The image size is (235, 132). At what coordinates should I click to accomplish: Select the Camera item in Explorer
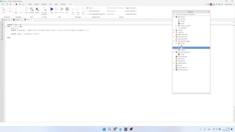coord(183,19)
